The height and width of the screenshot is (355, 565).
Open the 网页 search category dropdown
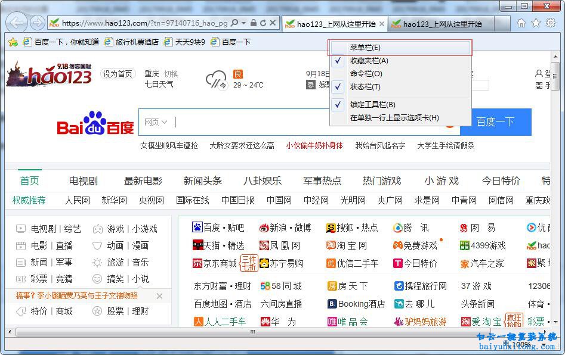[155, 122]
